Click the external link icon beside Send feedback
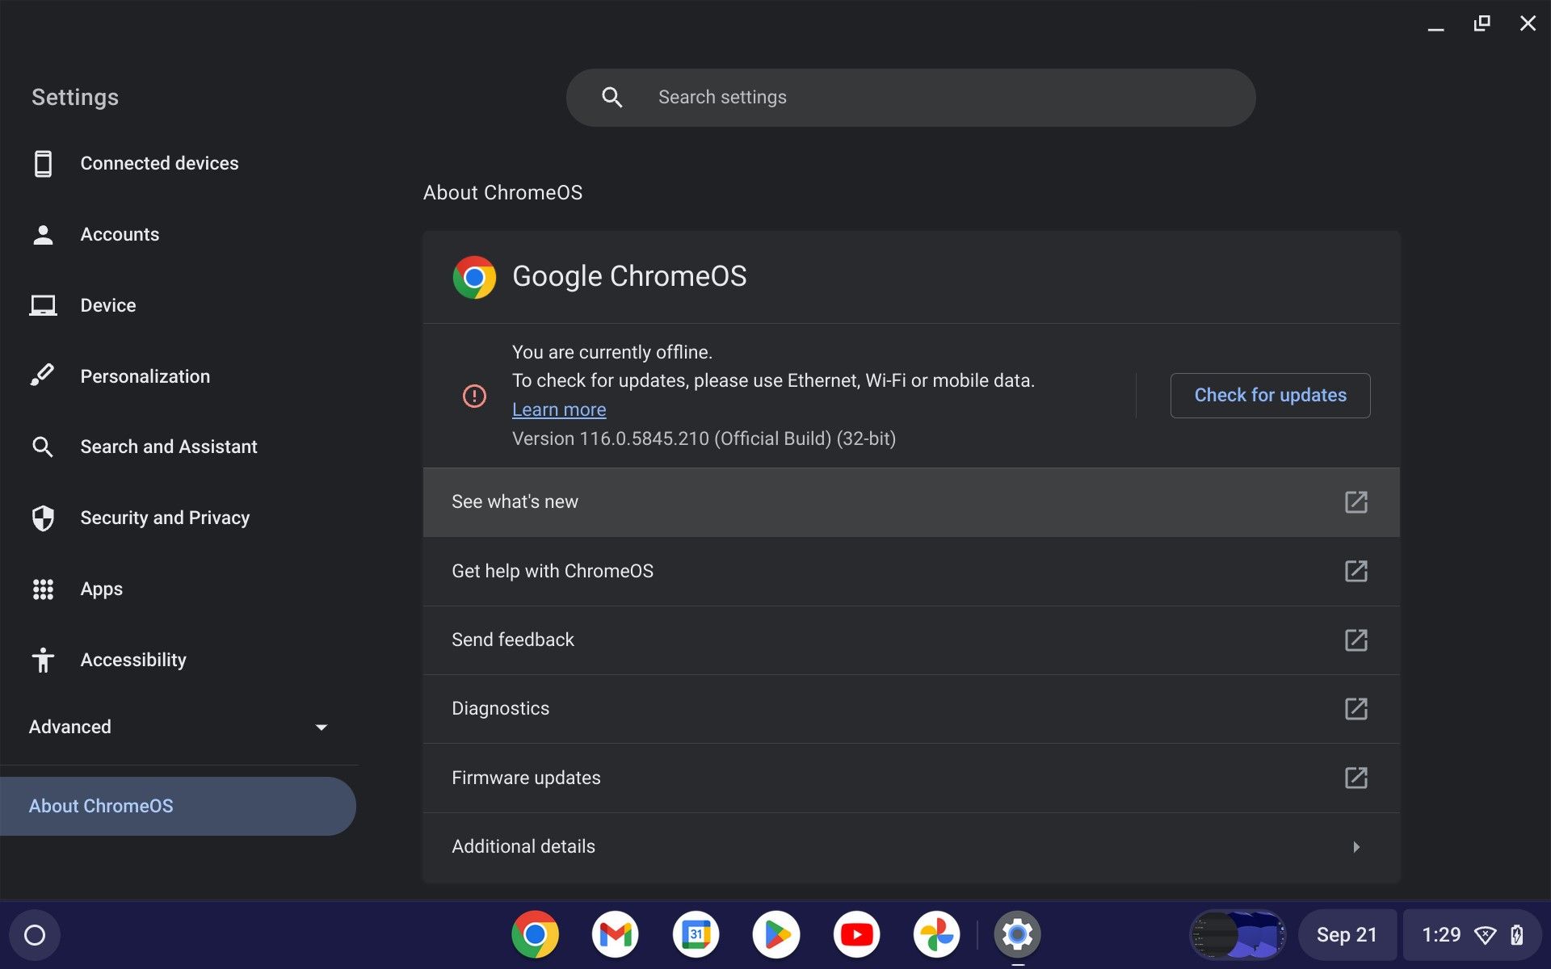This screenshot has height=969, width=1551. click(1356, 640)
